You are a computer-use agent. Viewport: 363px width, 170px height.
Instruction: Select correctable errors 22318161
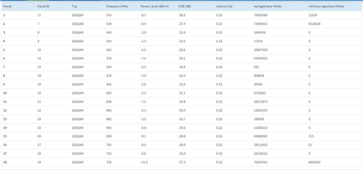tap(261, 154)
